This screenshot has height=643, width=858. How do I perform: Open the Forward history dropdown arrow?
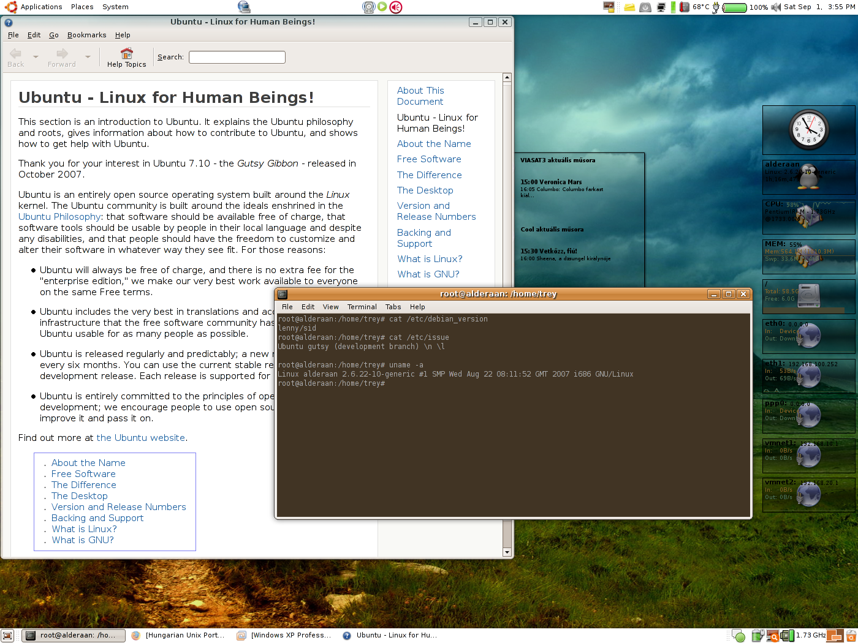click(x=88, y=56)
